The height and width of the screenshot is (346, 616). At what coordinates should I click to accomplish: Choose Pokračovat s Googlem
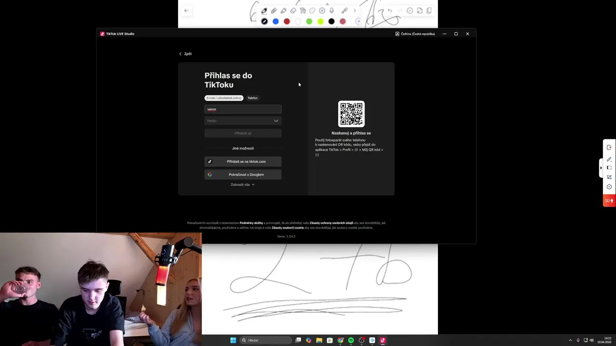[243, 174]
